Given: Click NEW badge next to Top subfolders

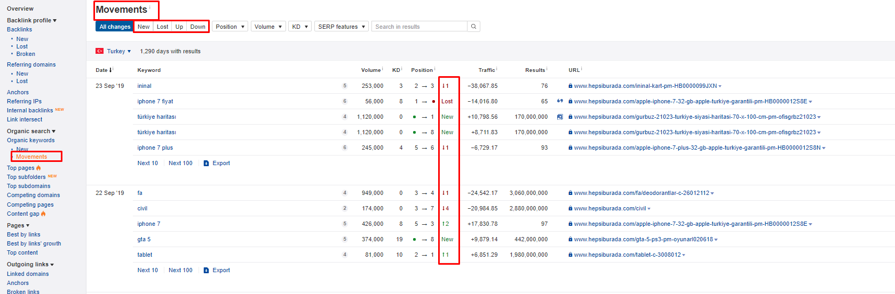Looking at the screenshot, I should pos(52,176).
